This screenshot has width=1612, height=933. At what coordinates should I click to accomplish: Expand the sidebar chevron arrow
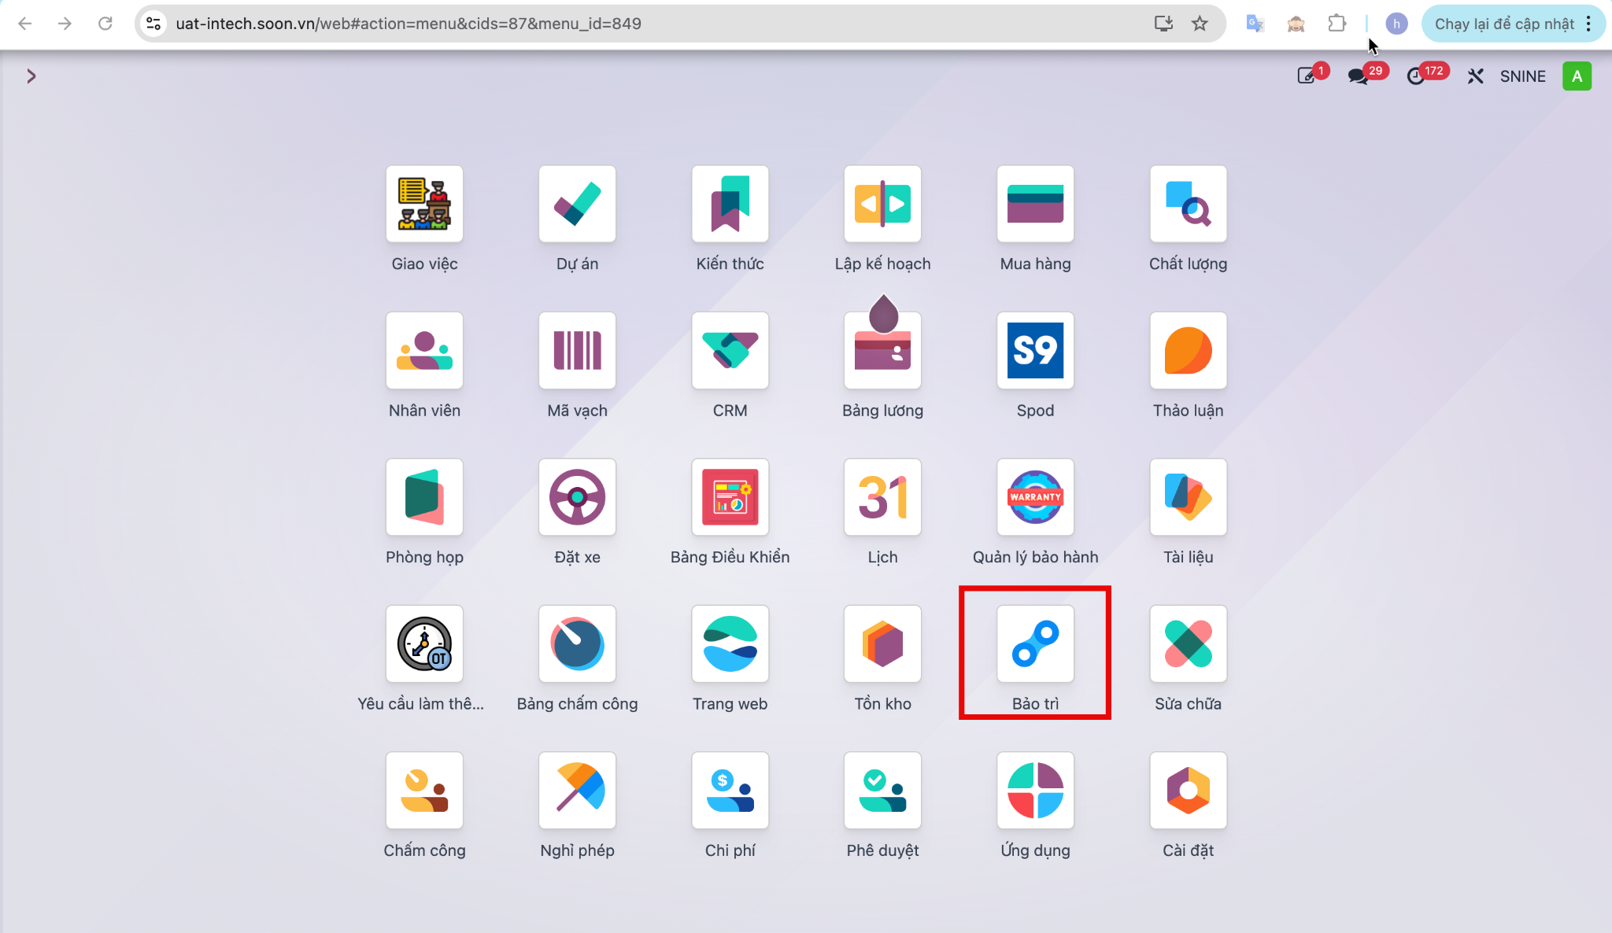(31, 76)
